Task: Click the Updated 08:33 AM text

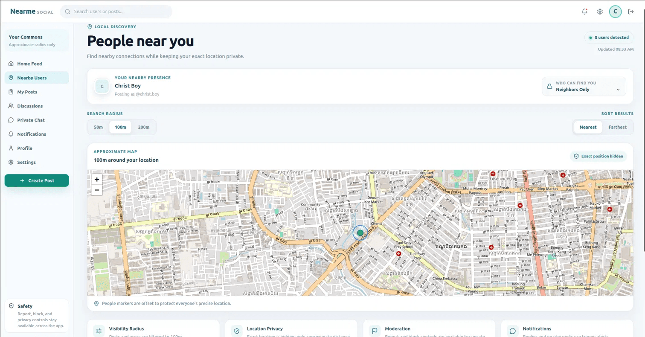Action: click(616, 49)
